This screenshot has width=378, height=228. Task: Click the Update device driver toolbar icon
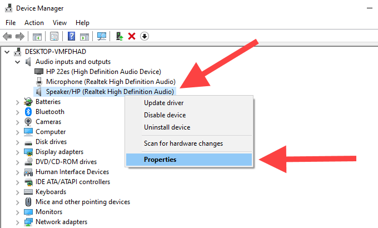coord(119,36)
